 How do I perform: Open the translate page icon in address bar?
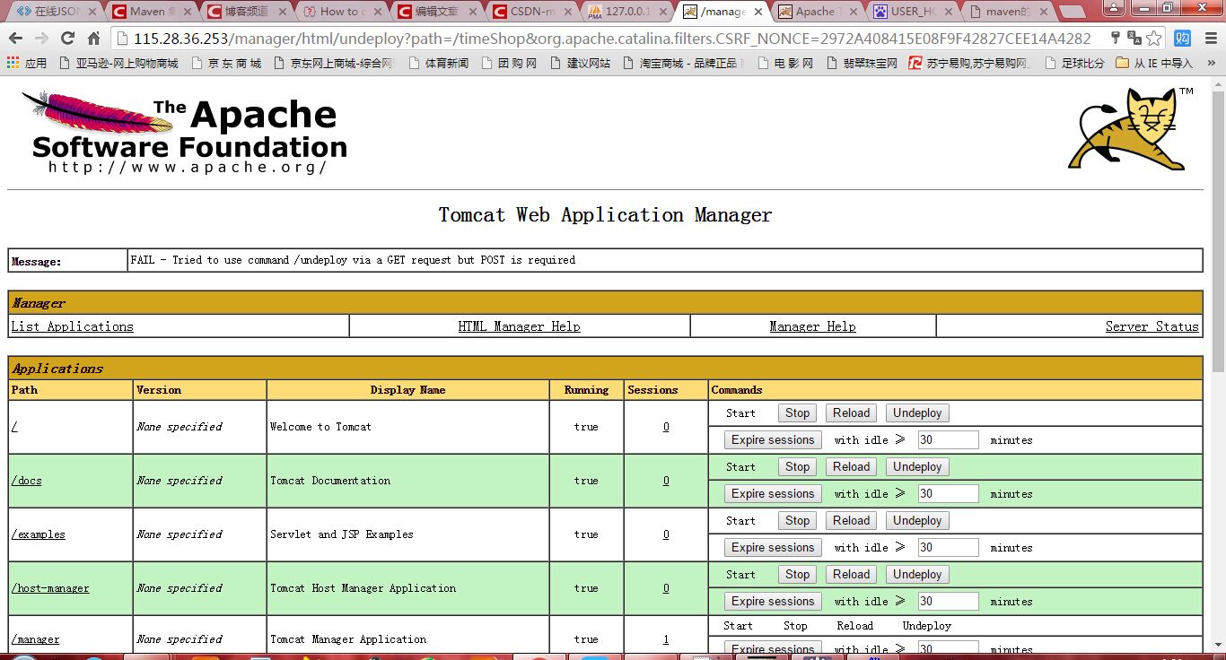(x=1134, y=39)
